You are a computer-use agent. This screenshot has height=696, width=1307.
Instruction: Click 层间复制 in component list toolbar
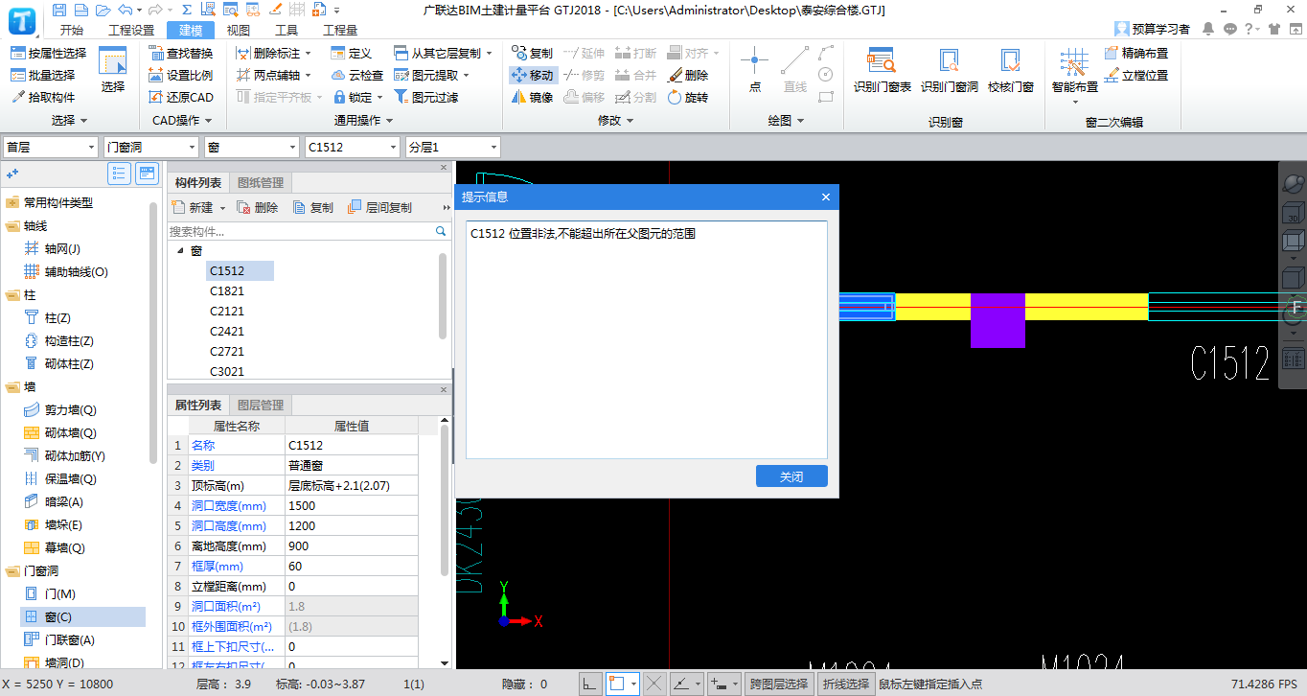(x=379, y=207)
